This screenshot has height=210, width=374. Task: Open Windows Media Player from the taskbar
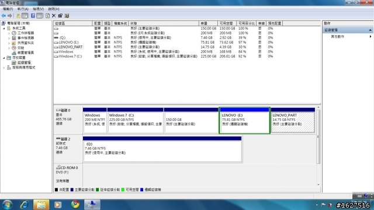(58, 205)
